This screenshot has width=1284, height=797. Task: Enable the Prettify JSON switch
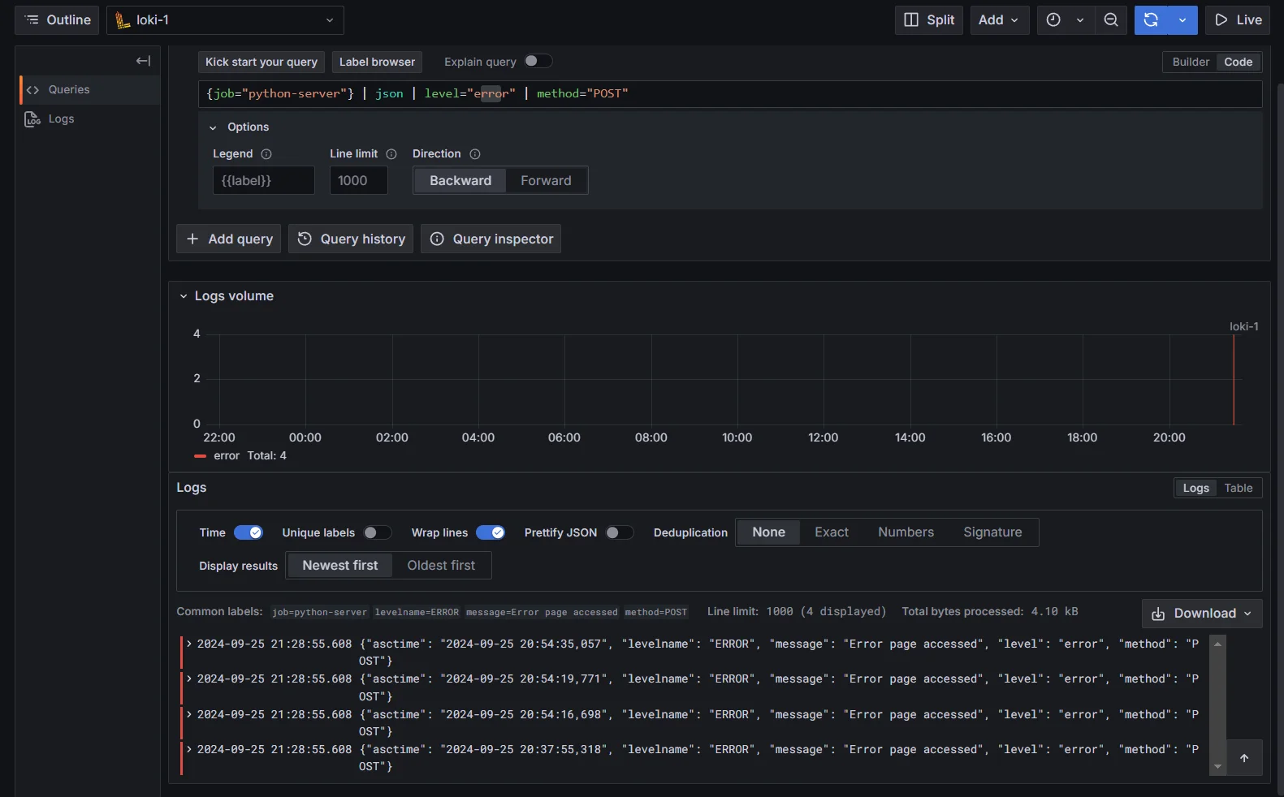click(620, 532)
